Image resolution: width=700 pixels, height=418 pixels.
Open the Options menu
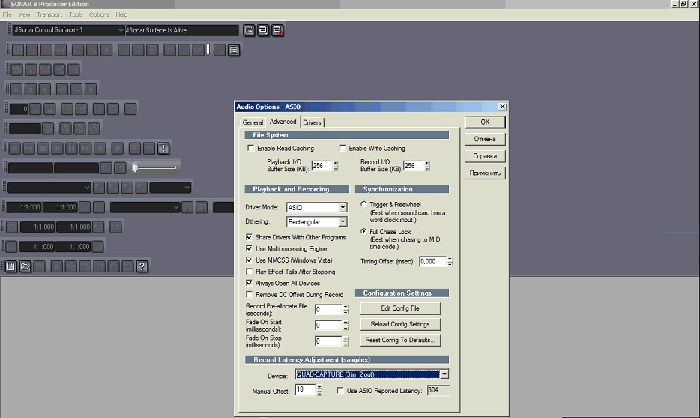99,14
